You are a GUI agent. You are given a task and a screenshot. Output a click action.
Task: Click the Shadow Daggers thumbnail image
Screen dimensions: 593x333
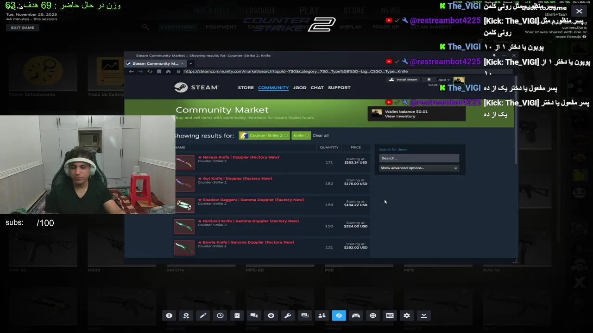pyautogui.click(x=184, y=205)
